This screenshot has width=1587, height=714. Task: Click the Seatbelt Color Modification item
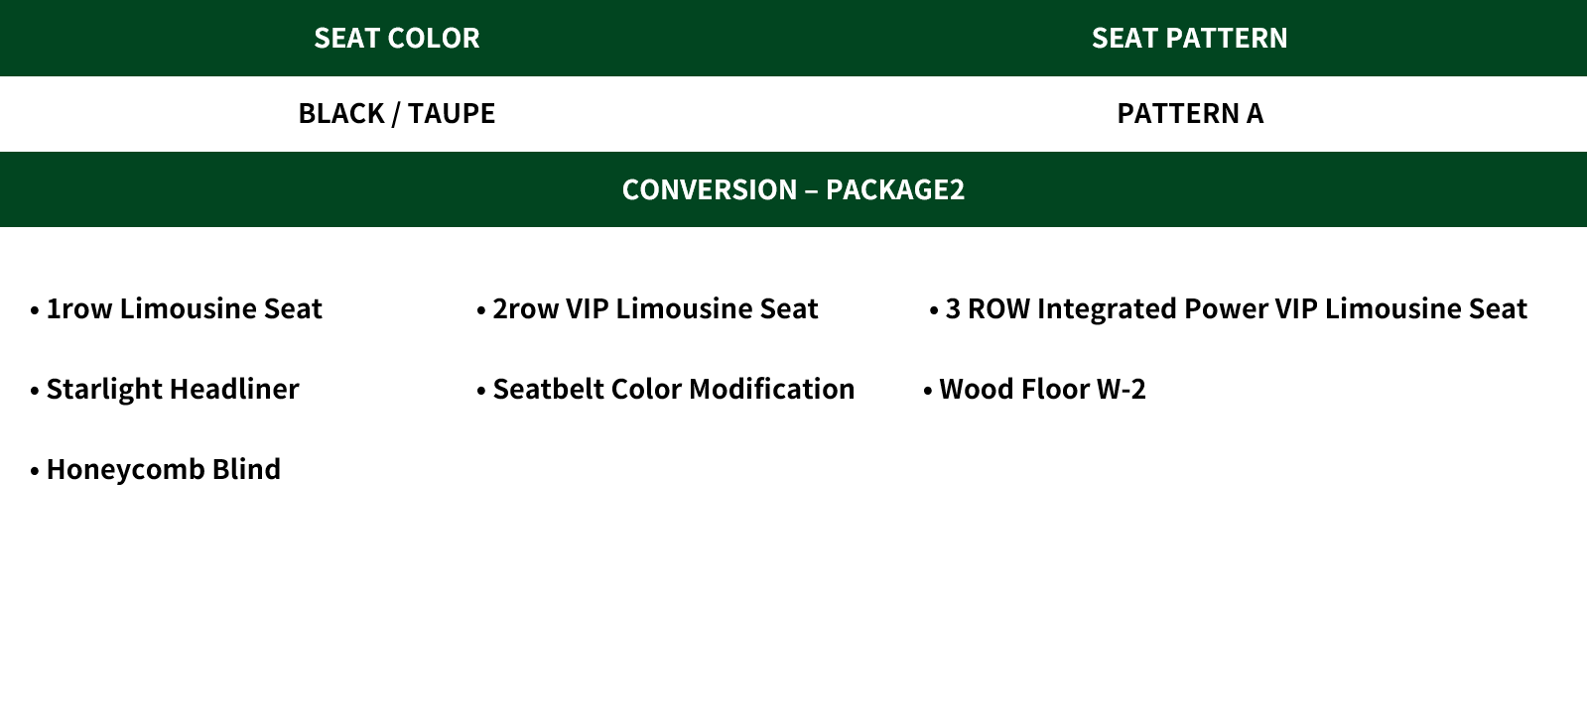coord(673,389)
